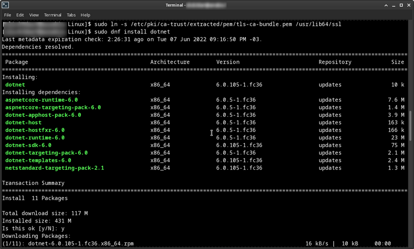Click 'Dependencies resolved.' text

coord(38,47)
